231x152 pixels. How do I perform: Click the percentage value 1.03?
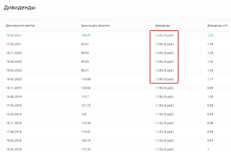tap(210, 97)
